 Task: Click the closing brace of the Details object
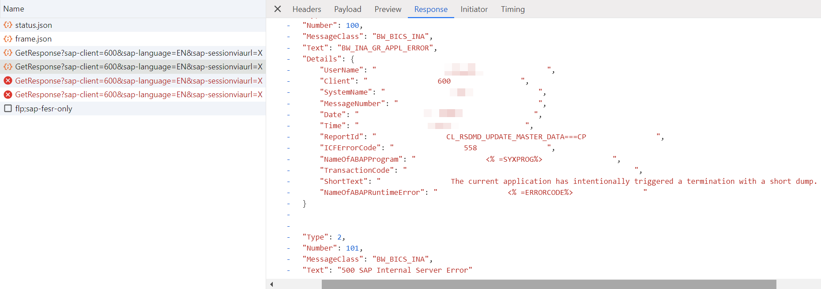tap(304, 203)
